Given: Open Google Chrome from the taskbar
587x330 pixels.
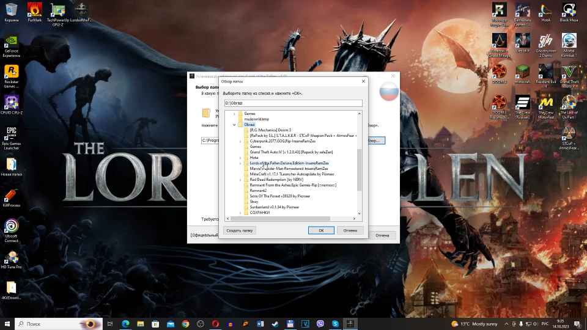Looking at the screenshot, I should (x=185, y=324).
